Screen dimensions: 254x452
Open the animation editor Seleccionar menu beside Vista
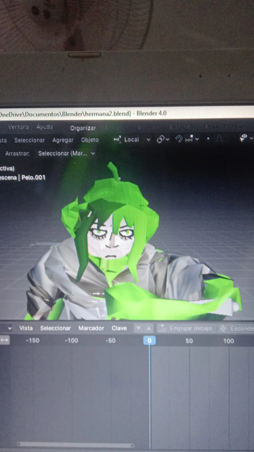(55, 328)
